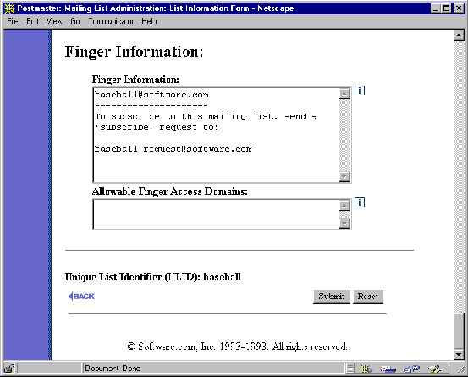Click the "'subscribe' request to:" line

pos(157,127)
